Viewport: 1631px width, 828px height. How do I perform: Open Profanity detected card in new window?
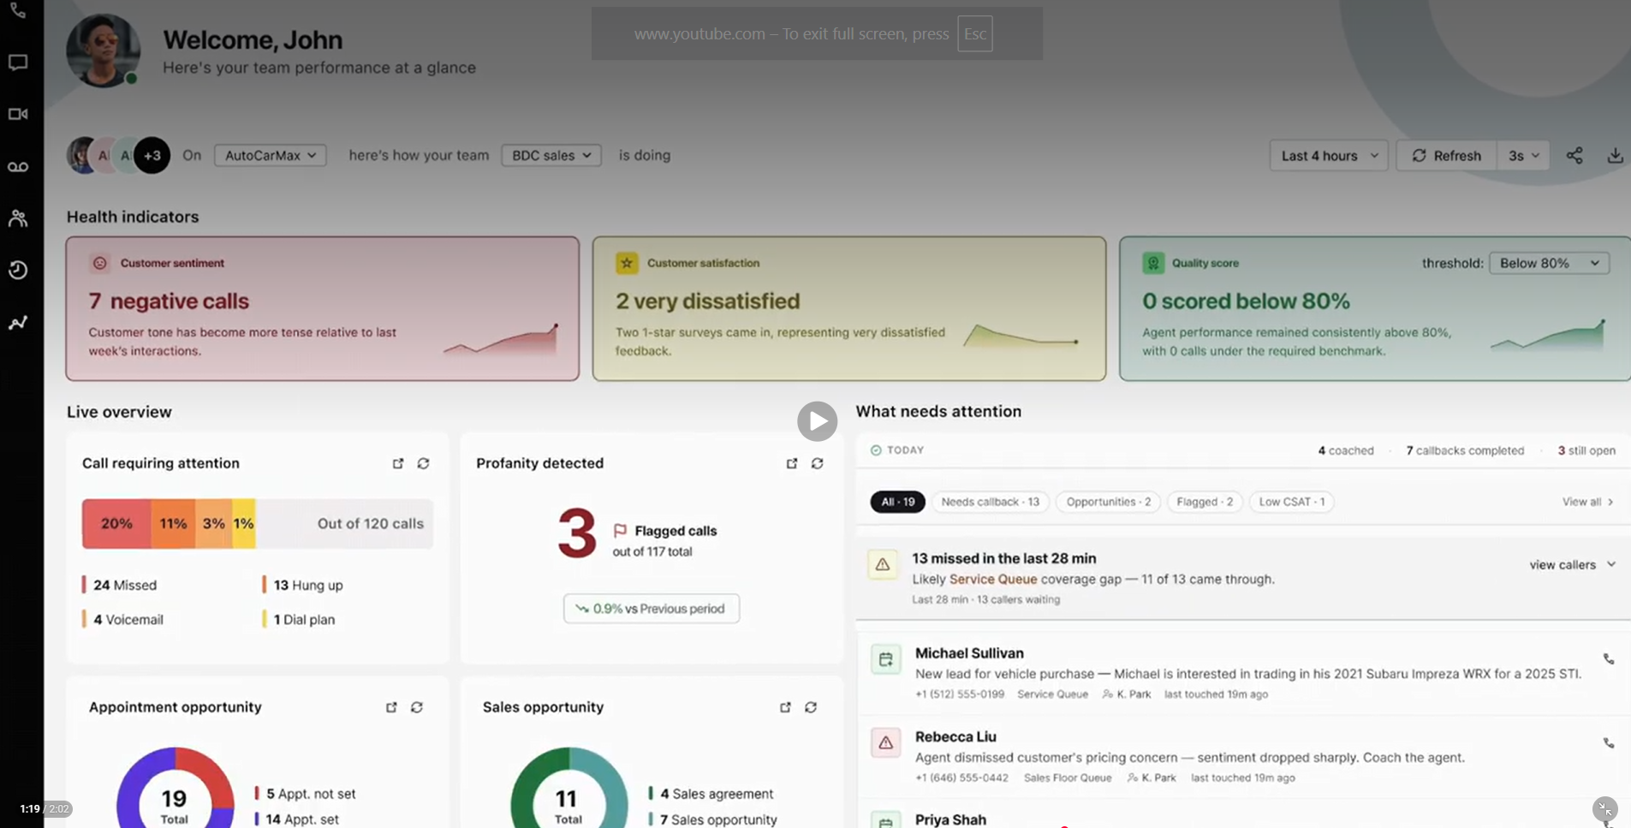792,463
